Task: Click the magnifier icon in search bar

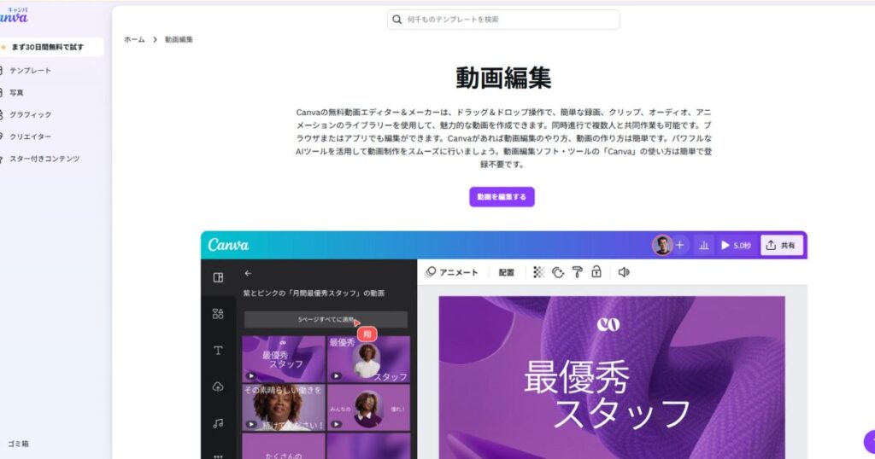Action: 396,20
